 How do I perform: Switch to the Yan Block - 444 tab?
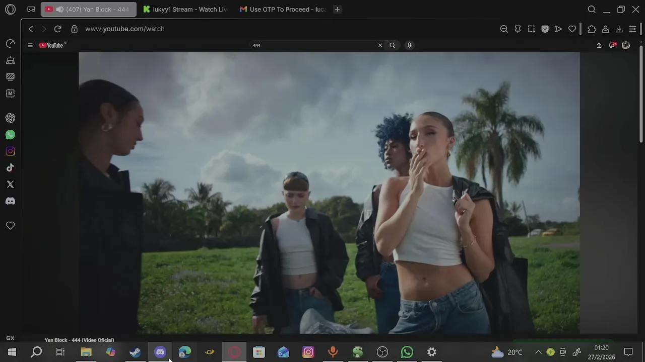point(89,10)
